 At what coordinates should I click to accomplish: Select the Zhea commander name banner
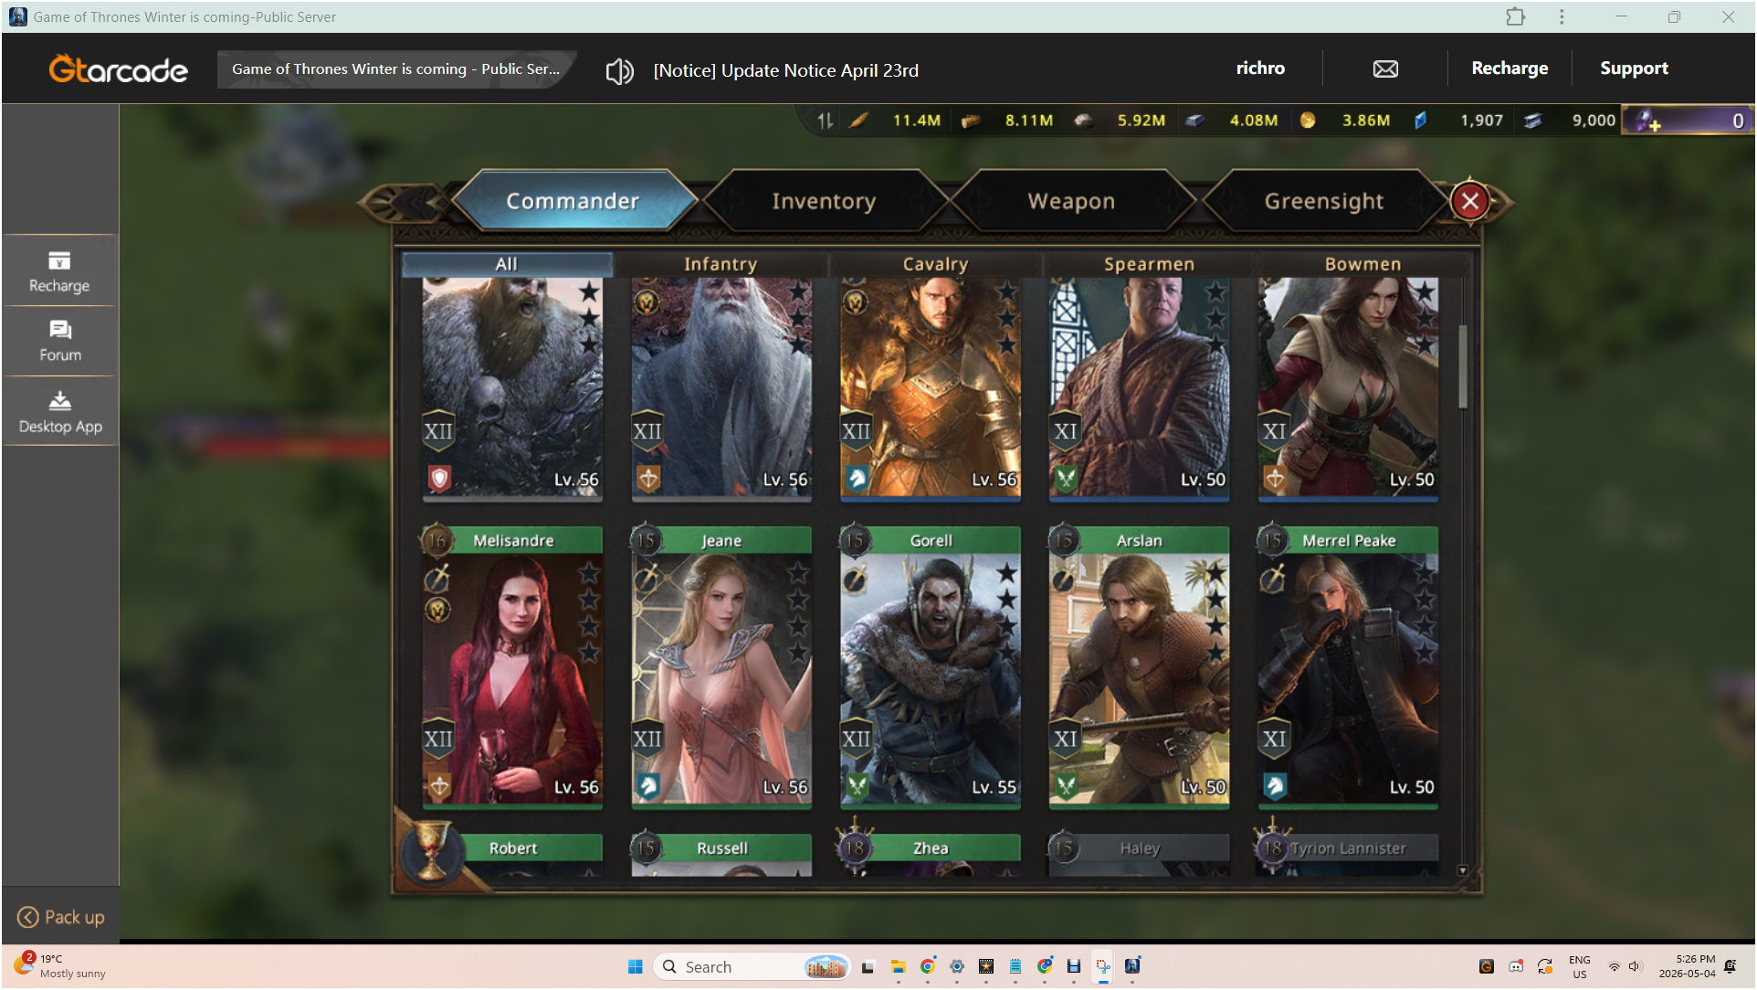pyautogui.click(x=931, y=848)
